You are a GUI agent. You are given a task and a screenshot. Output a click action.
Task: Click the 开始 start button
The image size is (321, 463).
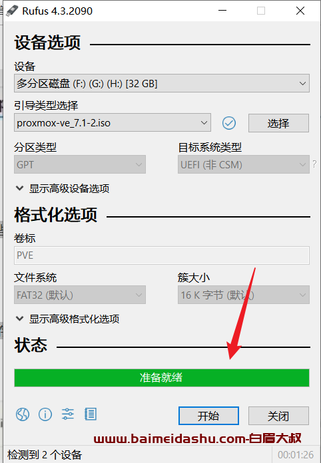[x=208, y=416]
